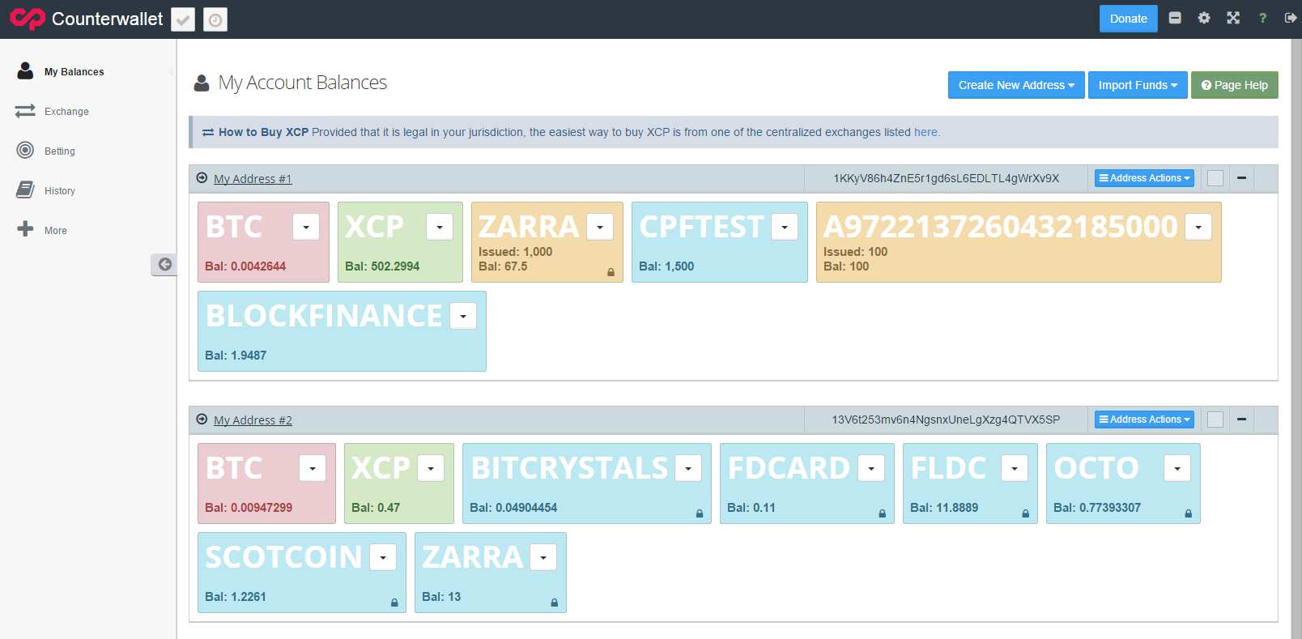Open the clock icon in the header
This screenshot has width=1302, height=639.
coord(215,19)
